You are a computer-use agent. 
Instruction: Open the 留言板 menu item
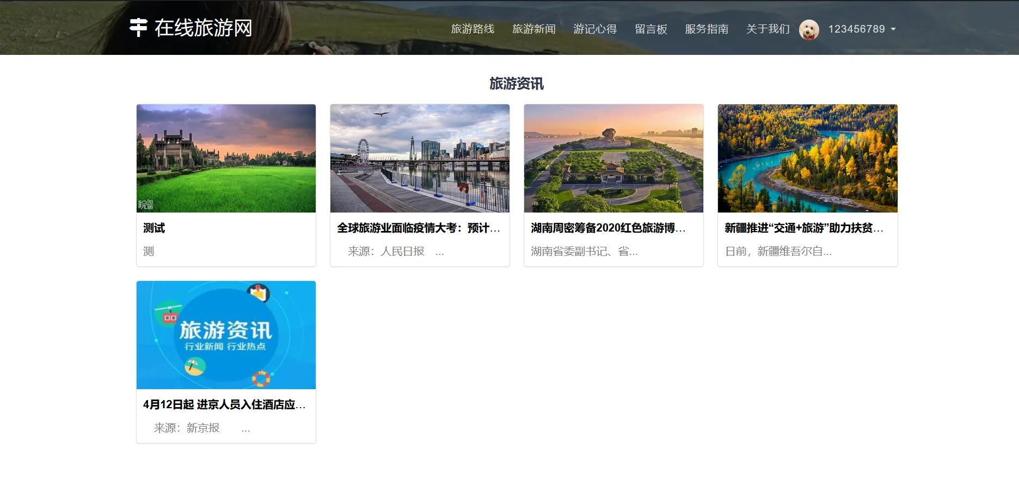tap(651, 29)
